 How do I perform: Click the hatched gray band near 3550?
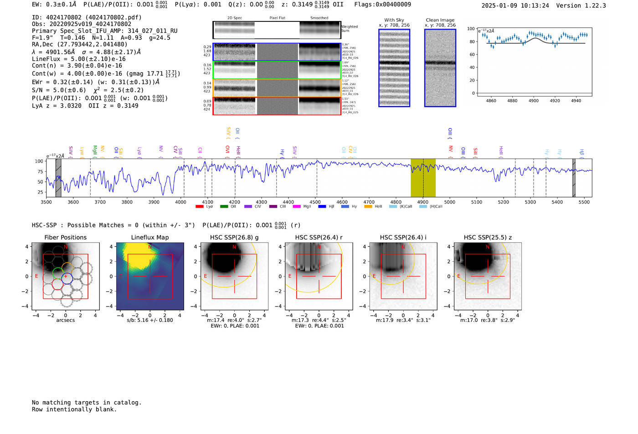[58, 178]
